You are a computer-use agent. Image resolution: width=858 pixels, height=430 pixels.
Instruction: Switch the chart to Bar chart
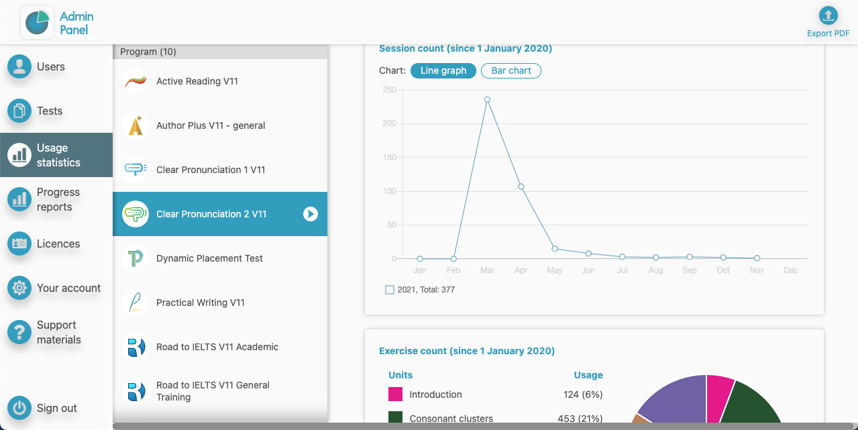click(511, 70)
